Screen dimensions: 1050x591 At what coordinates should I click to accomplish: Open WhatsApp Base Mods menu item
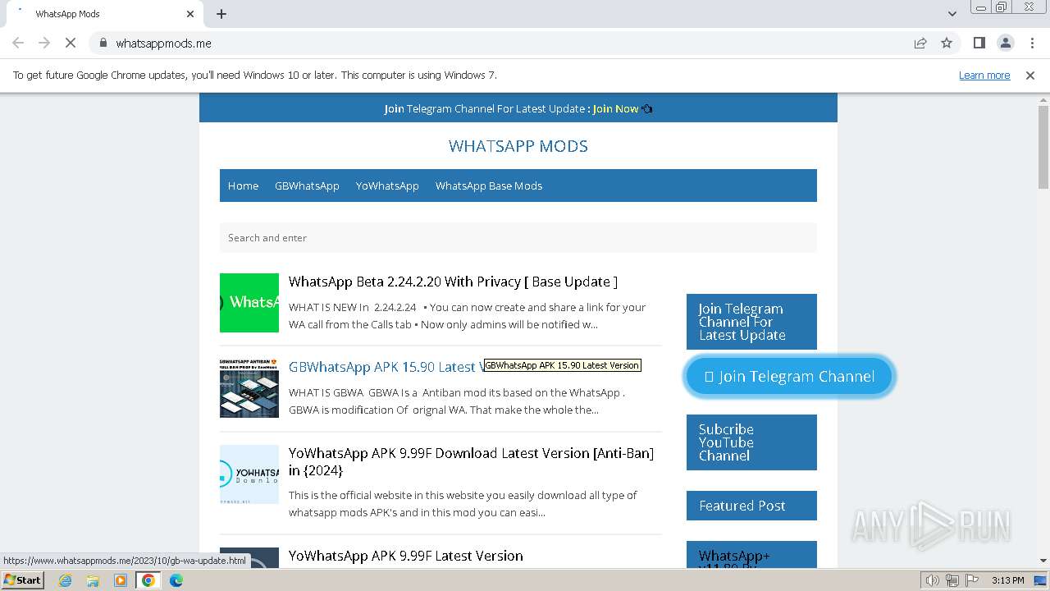489,186
